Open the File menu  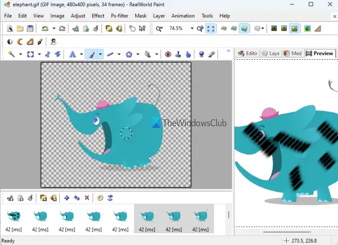pyautogui.click(x=8, y=16)
